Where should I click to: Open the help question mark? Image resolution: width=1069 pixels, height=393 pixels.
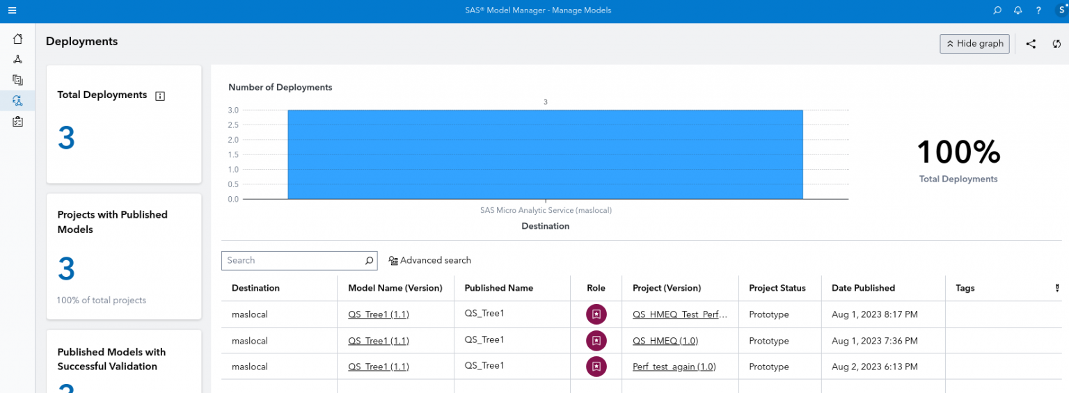click(1038, 10)
